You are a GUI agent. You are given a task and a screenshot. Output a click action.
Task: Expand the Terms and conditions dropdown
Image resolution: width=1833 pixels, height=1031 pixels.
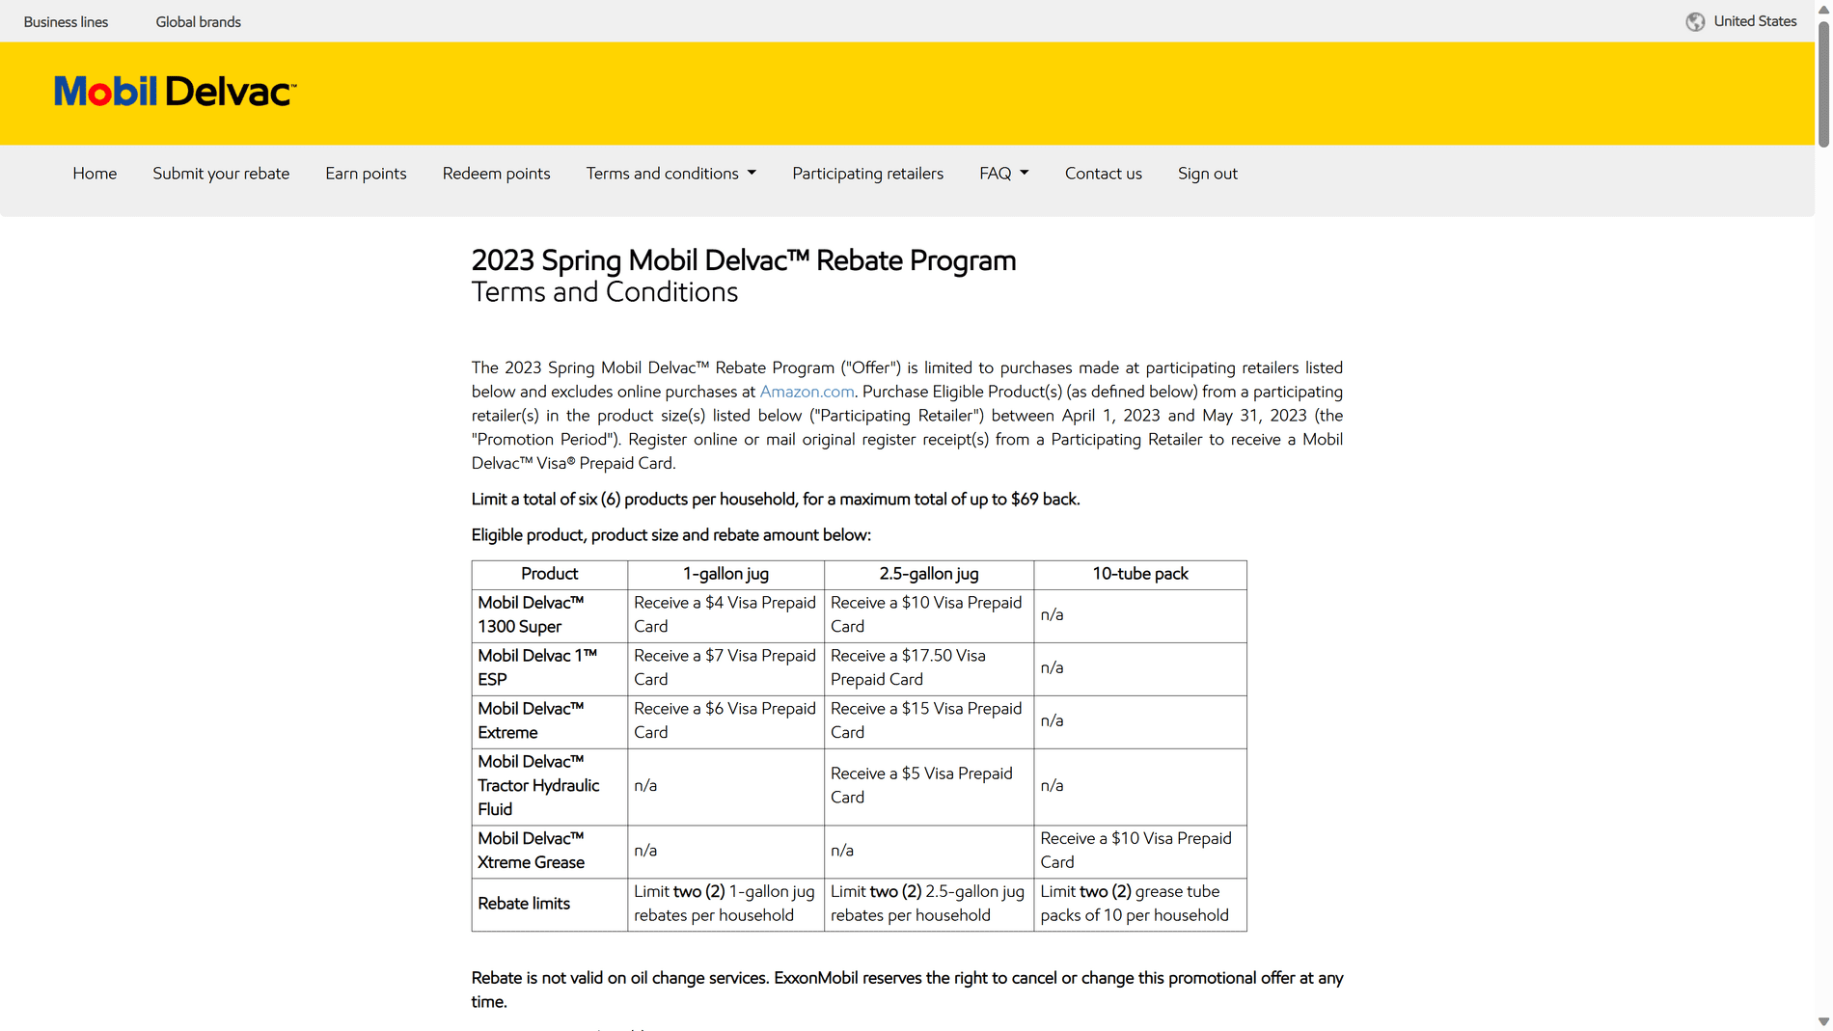pos(671,174)
